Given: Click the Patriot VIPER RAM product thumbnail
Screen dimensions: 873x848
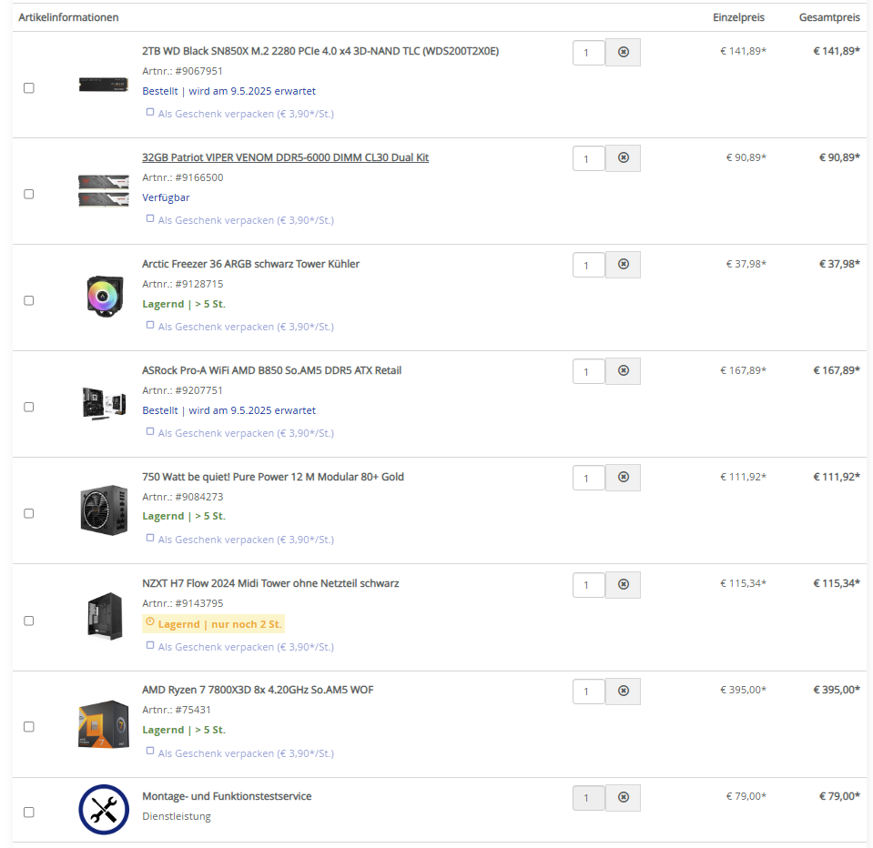Looking at the screenshot, I should [104, 190].
